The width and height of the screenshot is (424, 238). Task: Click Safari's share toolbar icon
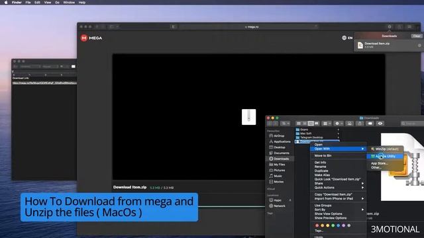(399, 26)
